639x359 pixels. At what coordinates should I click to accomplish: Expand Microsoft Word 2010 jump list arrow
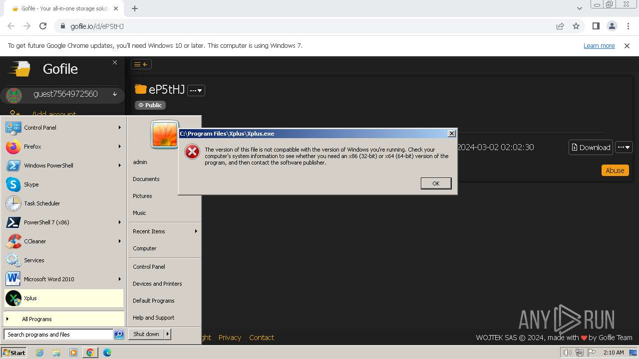120,279
